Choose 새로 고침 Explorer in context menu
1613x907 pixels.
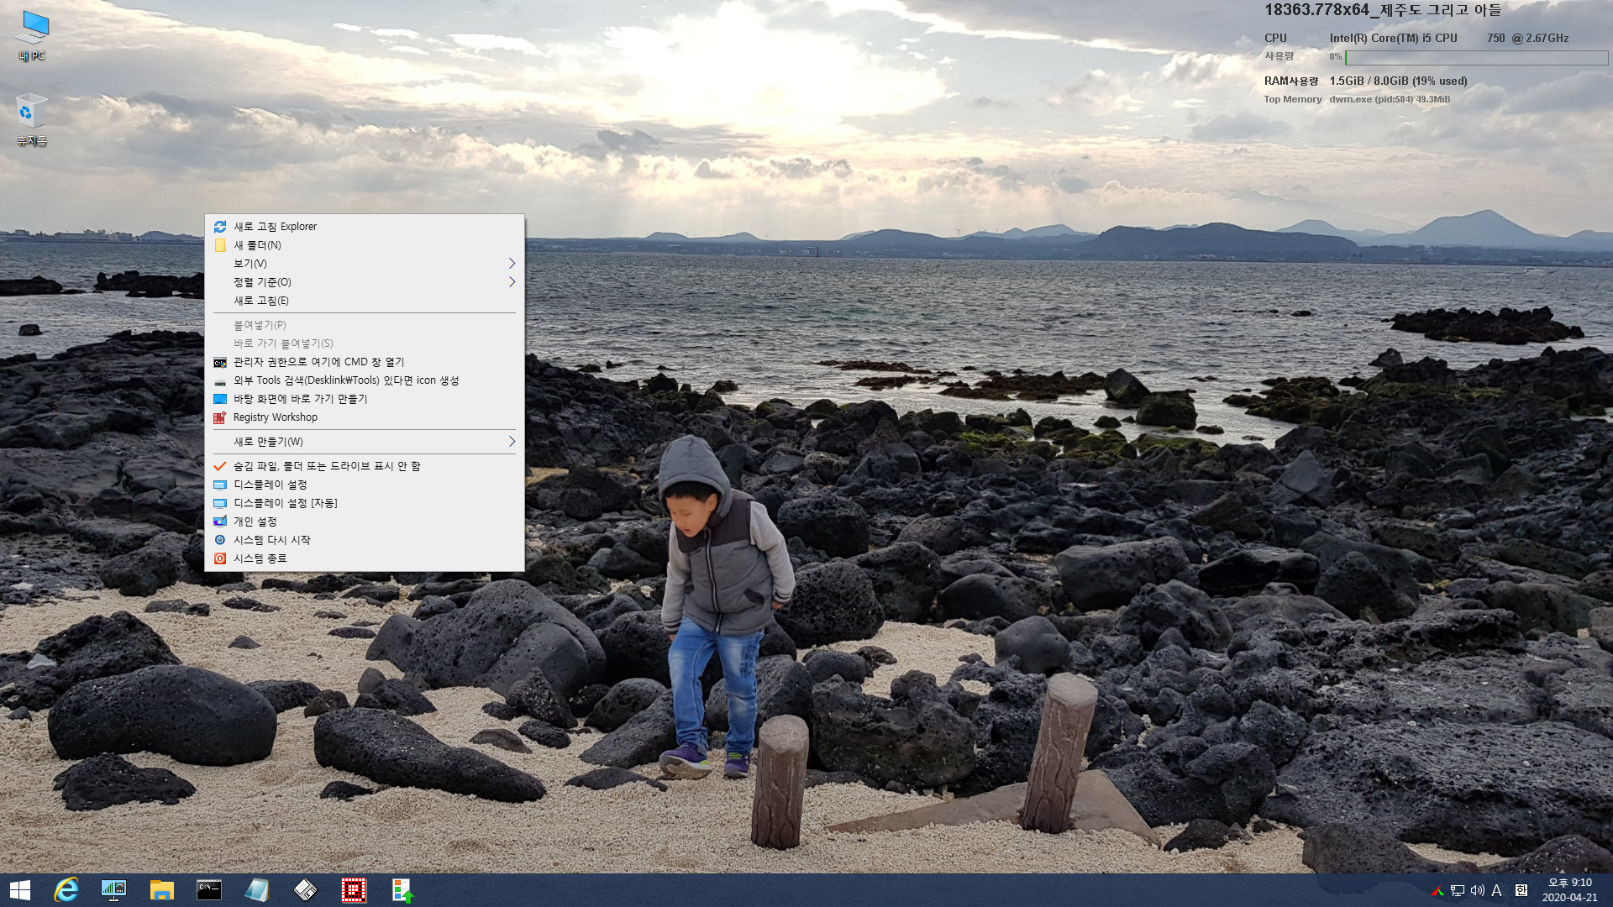365,227
